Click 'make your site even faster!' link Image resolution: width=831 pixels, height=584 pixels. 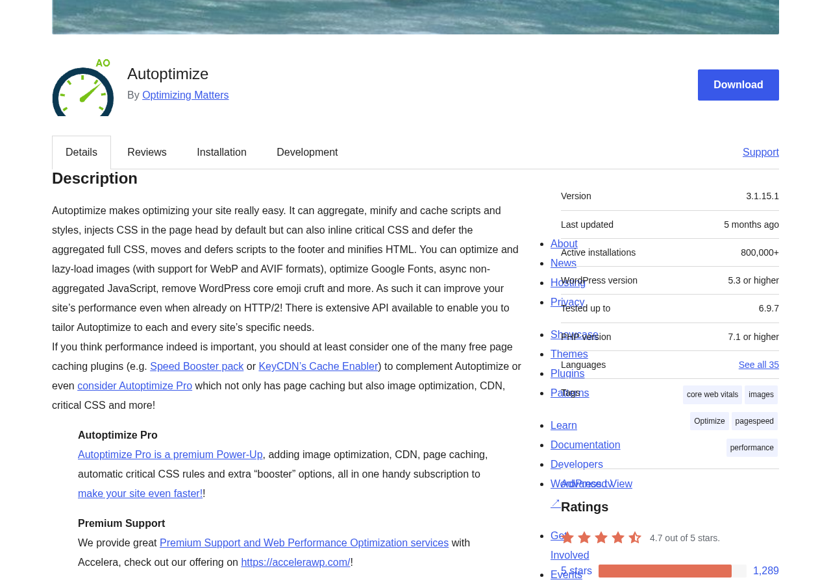pyautogui.click(x=140, y=494)
